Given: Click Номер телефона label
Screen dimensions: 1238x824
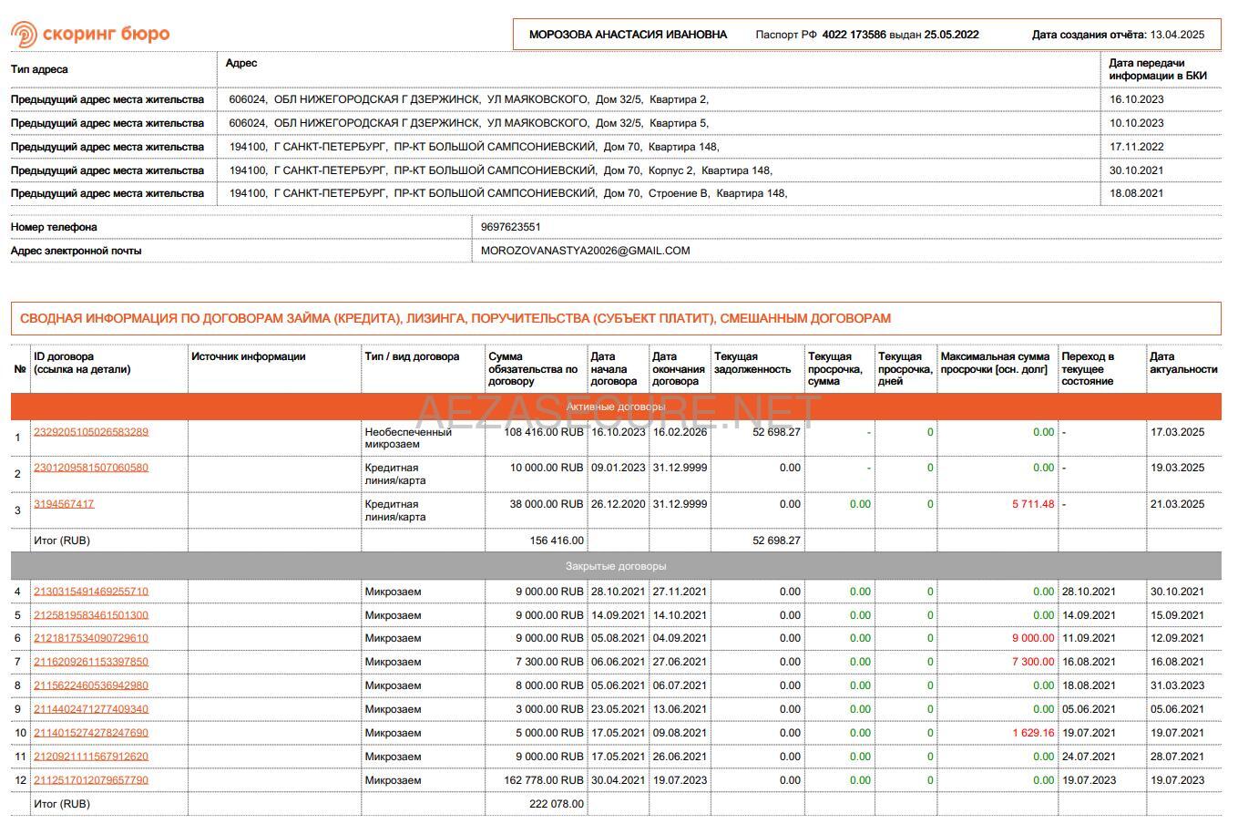Looking at the screenshot, I should 54,227.
